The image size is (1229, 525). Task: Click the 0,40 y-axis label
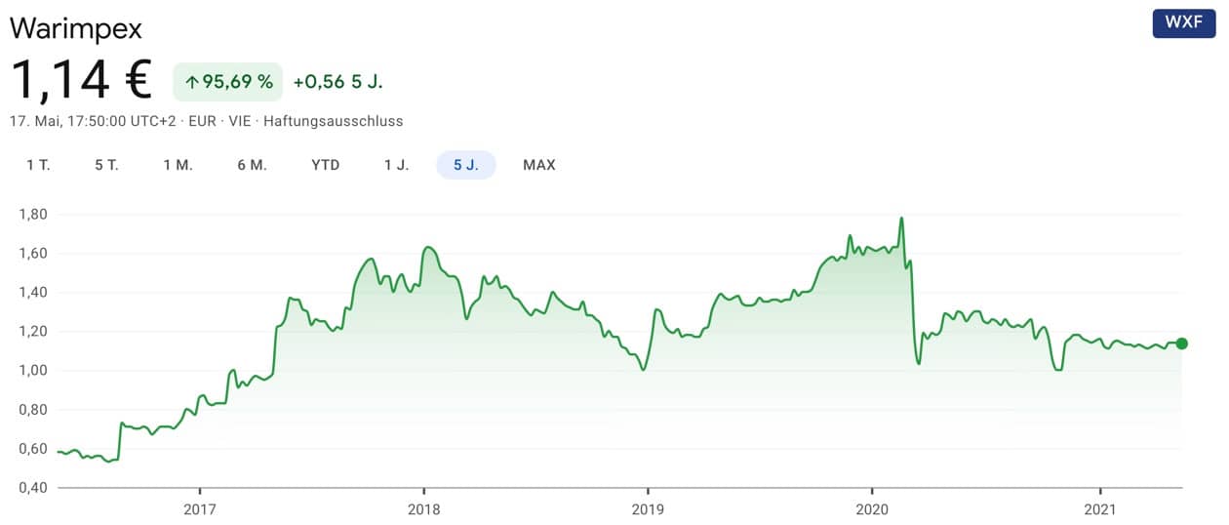click(33, 488)
